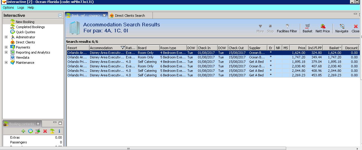Image resolution: width=362 pixels, height=150 pixels.
Task: Select Completed Bookings in the tree
Action: coord(30,27)
